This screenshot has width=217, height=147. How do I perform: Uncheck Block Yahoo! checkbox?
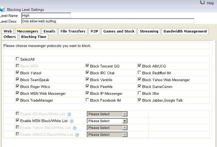17,72
